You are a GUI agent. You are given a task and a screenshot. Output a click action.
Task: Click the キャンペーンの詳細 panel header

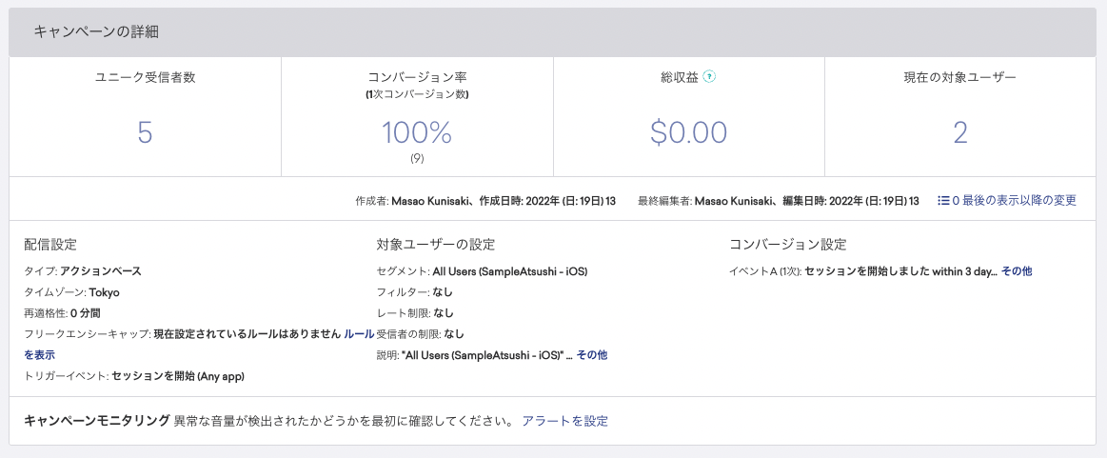coord(96,32)
